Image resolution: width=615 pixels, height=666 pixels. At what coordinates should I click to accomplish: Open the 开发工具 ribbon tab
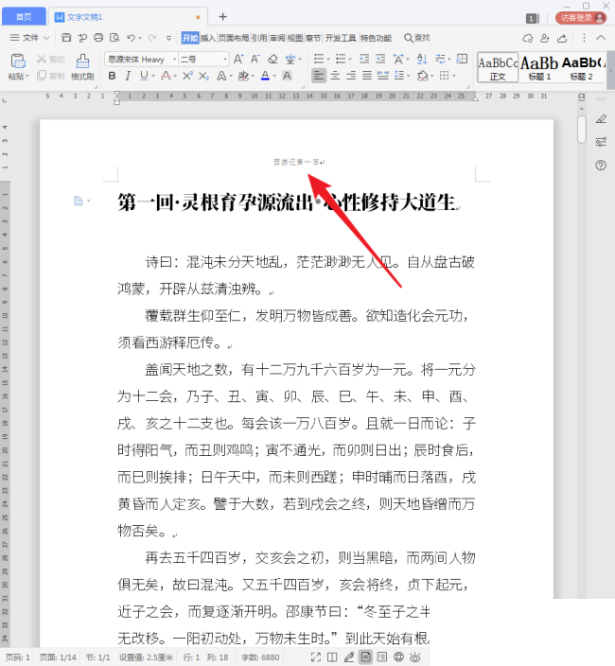341,38
